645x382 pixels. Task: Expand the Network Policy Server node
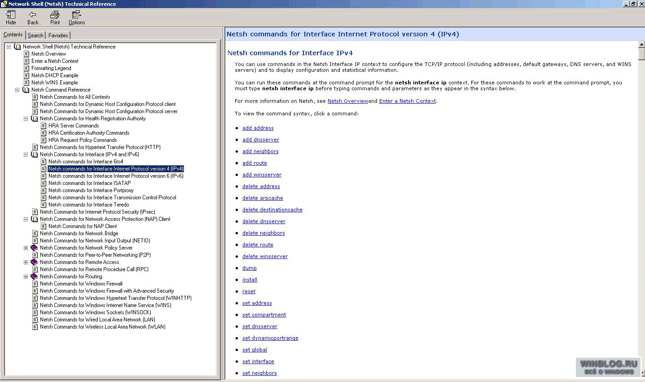click(26, 248)
